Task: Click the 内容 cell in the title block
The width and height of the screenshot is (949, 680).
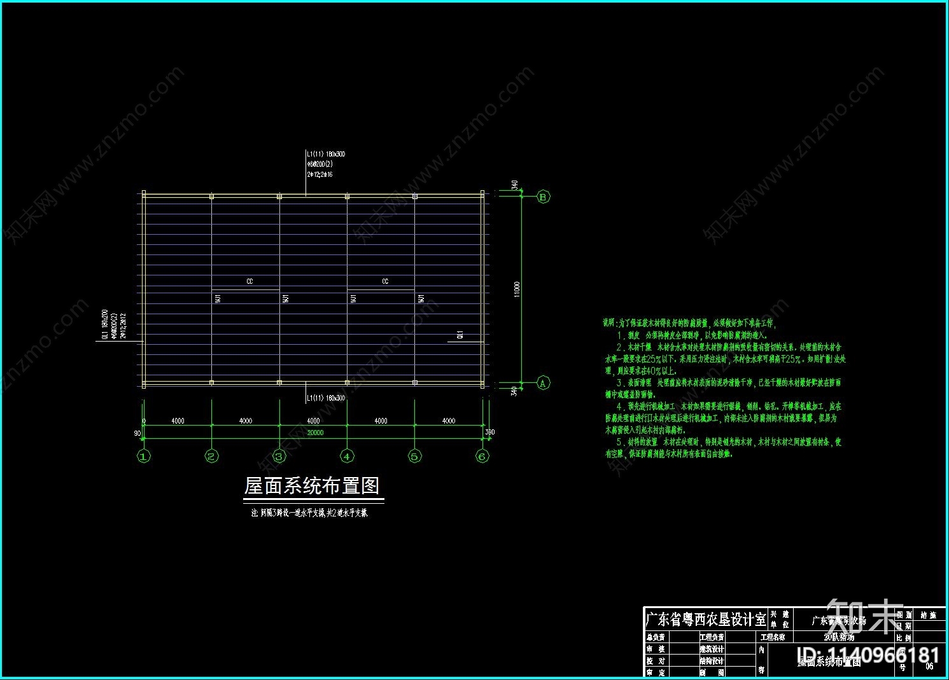Action: pos(761,660)
